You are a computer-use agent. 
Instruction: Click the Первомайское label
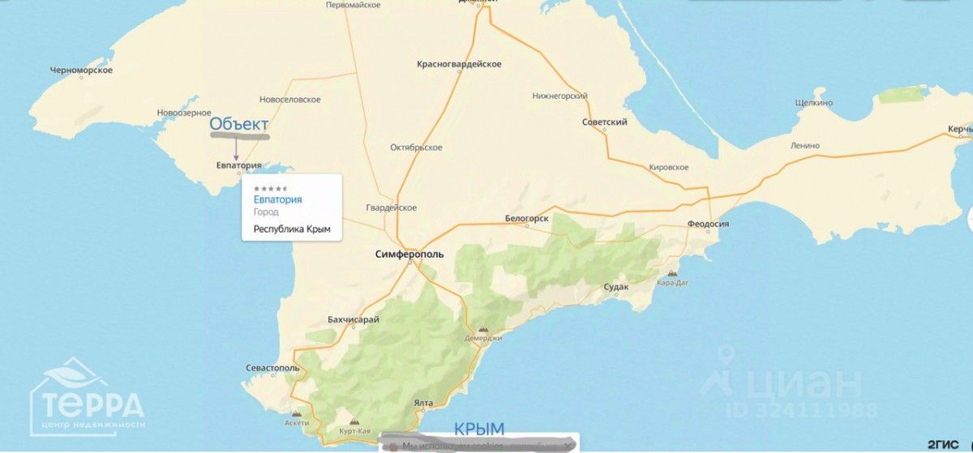click(353, 5)
